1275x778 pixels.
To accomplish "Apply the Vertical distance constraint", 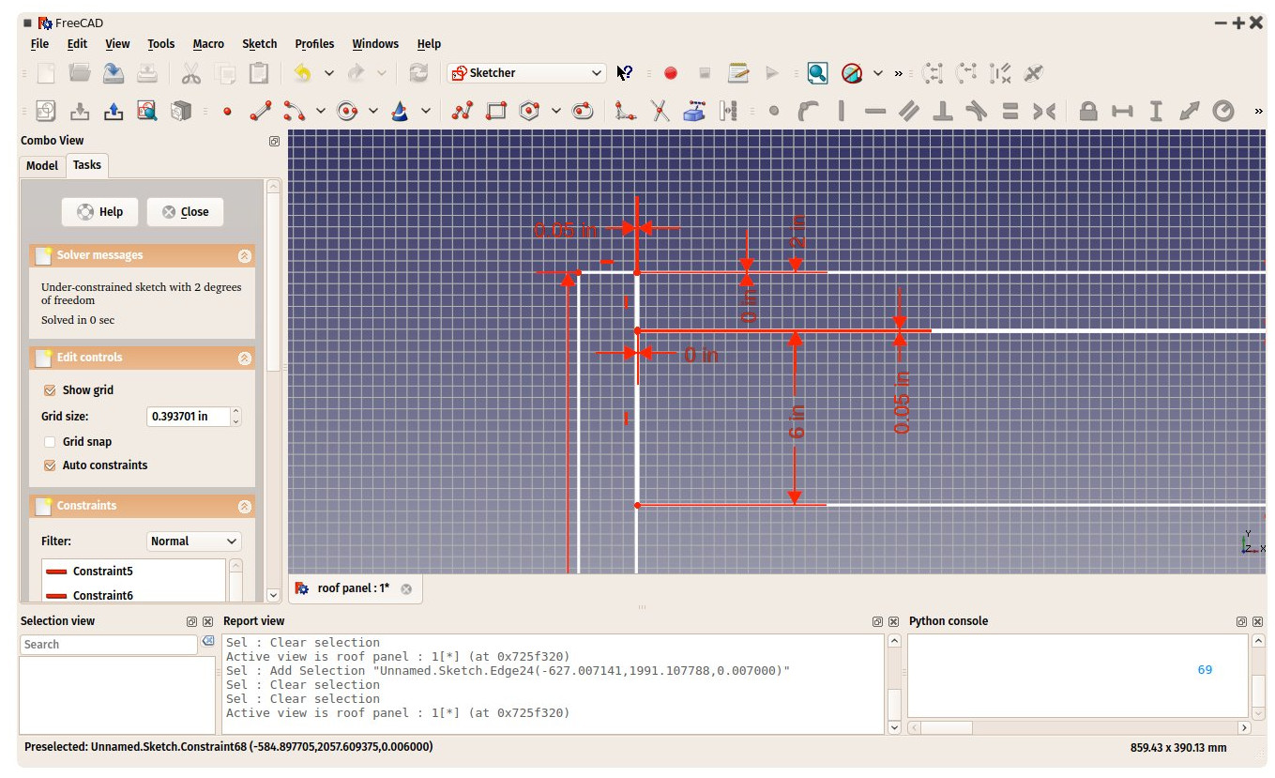I will tap(1156, 111).
